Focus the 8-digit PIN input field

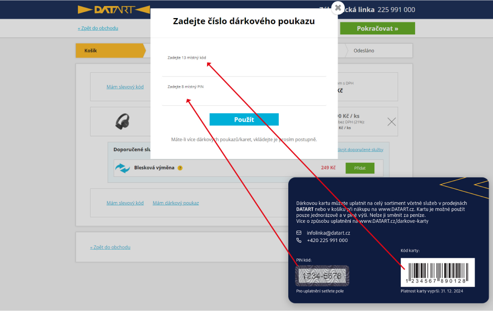click(x=244, y=97)
